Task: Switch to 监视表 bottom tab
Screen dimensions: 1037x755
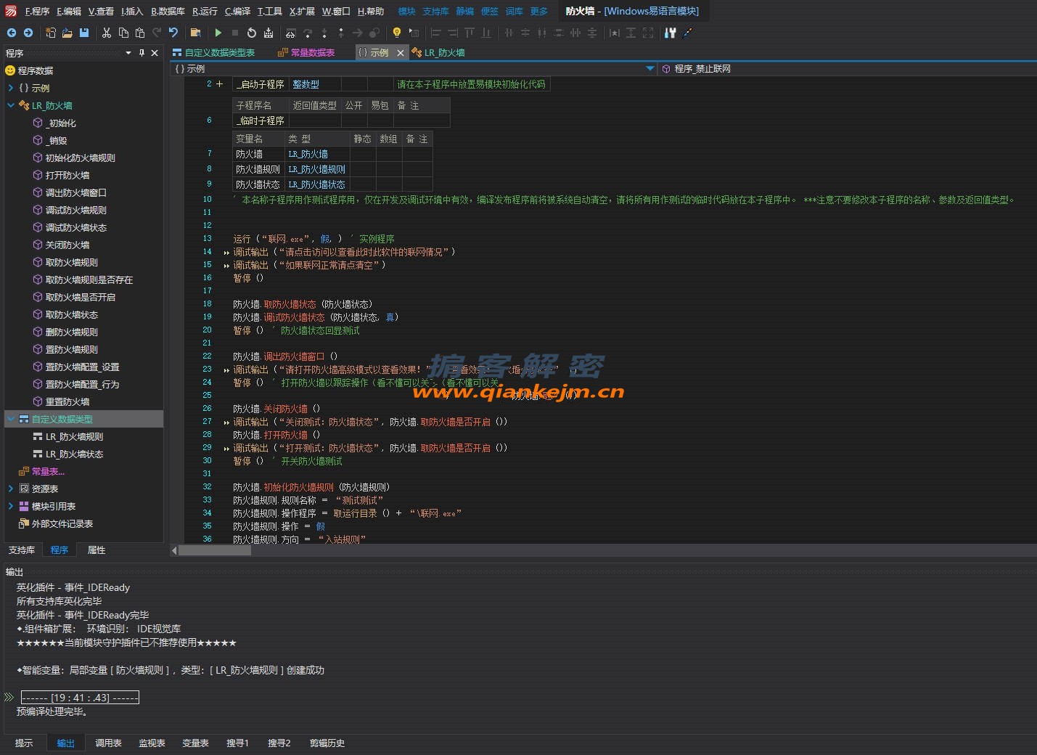Action: (x=152, y=743)
